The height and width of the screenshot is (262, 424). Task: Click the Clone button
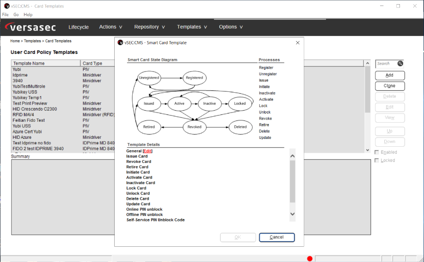pyautogui.click(x=390, y=86)
